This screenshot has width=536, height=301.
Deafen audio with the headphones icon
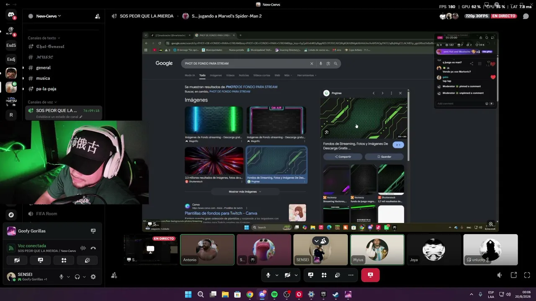pyautogui.click(x=77, y=277)
